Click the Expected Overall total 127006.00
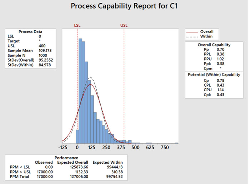The height and width of the screenshot is (184, 250). pos(79,177)
